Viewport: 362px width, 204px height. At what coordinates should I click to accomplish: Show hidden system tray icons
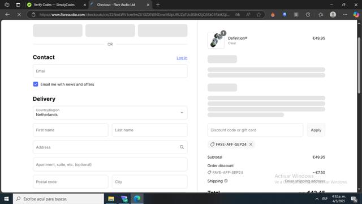coord(317,199)
